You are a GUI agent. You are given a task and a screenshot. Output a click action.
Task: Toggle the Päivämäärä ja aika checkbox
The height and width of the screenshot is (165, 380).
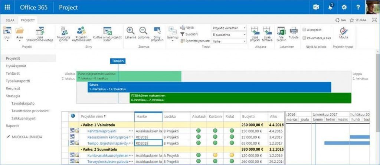305,38
